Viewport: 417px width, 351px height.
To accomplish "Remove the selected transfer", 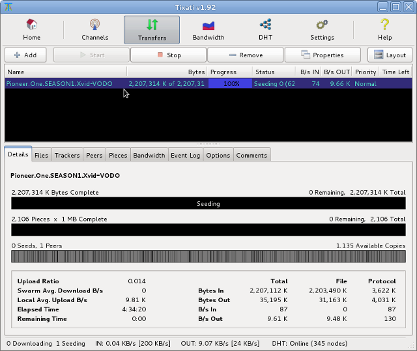I will (245, 55).
